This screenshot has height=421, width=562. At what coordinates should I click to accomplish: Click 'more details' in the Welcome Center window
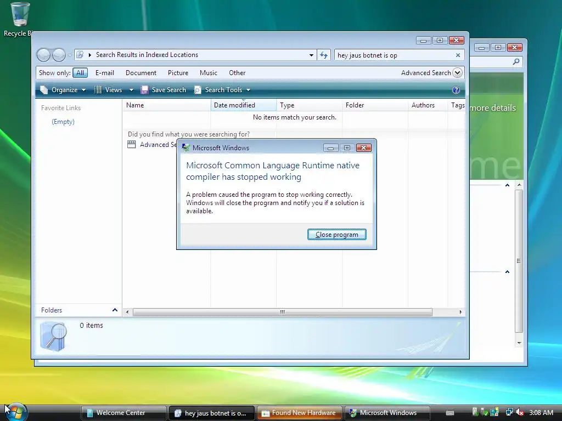click(493, 108)
